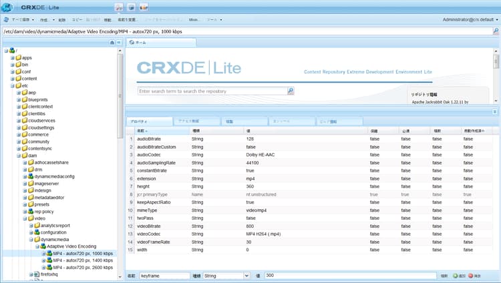This screenshot has width=501, height=283.
Task: Click the CRXDE Lite globe logo icon
Action: (7, 7)
